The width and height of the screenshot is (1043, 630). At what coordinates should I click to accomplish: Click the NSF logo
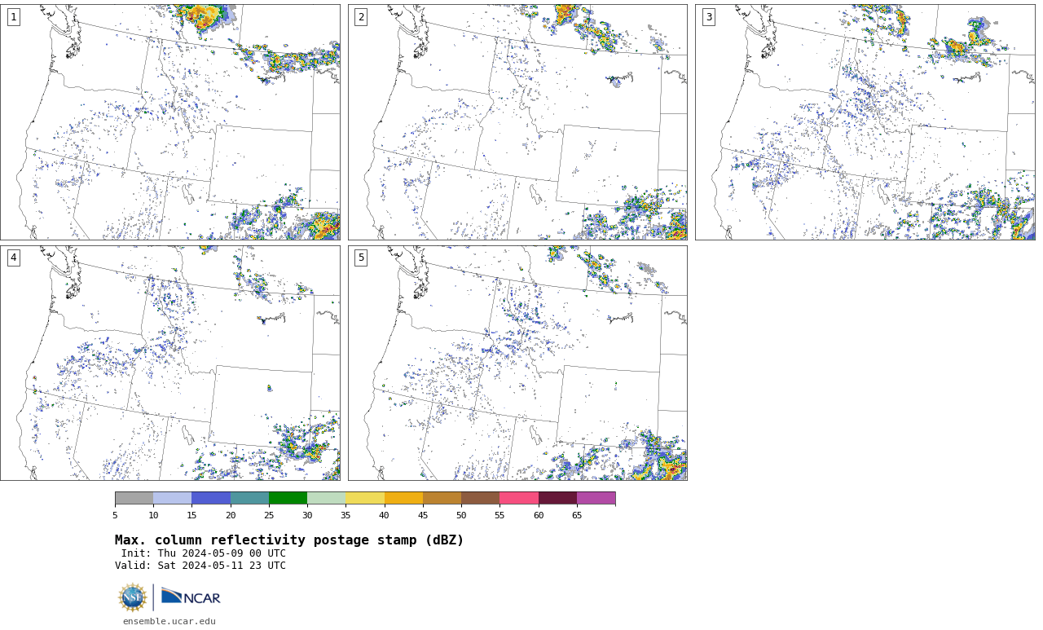pos(132,597)
